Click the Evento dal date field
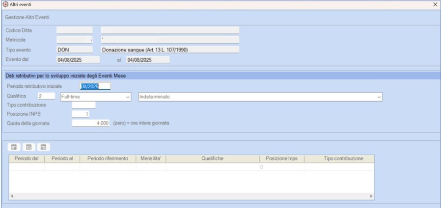 [x=78, y=59]
